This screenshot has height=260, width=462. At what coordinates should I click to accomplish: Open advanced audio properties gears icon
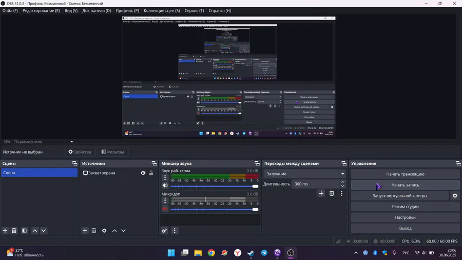pos(164,231)
